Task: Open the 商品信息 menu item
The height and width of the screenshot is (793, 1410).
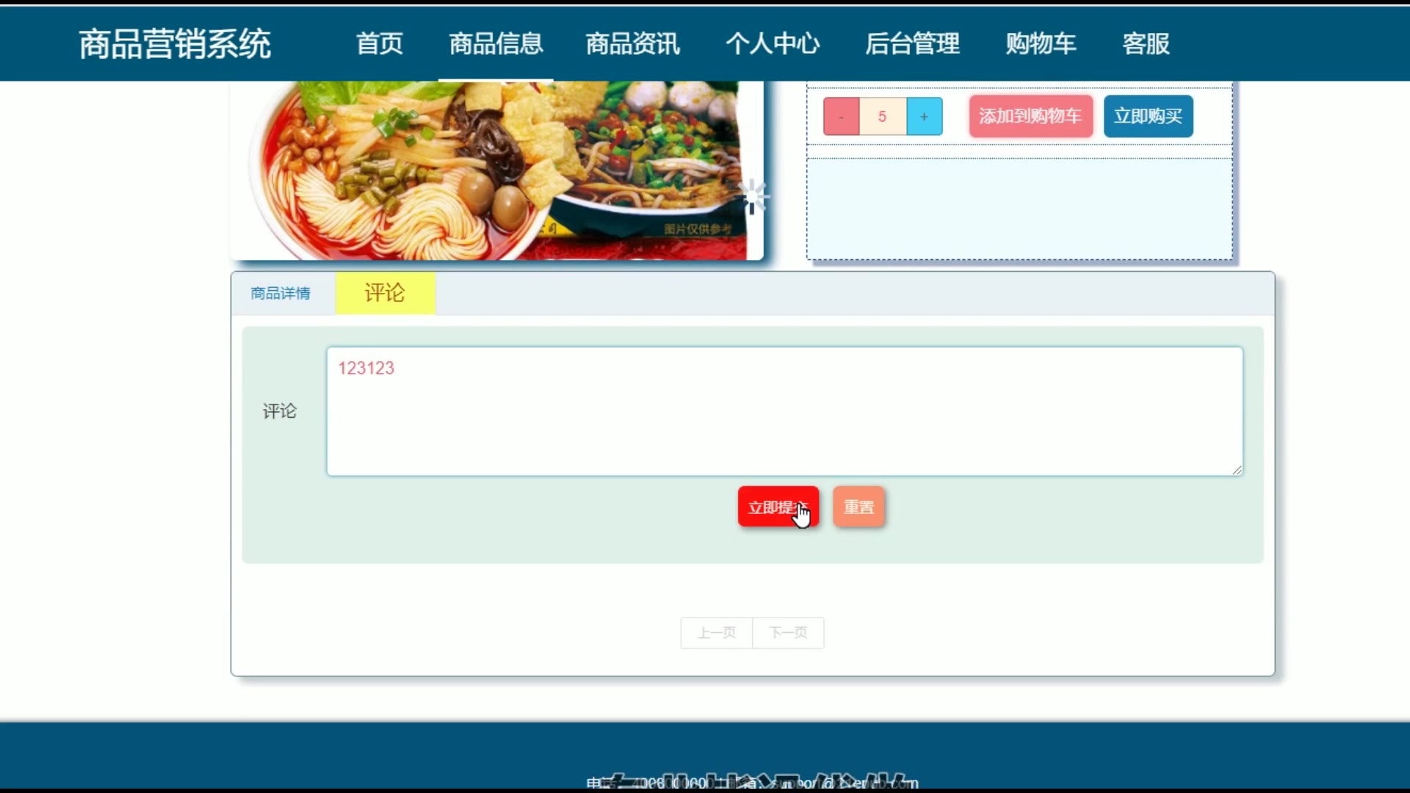Action: point(496,43)
